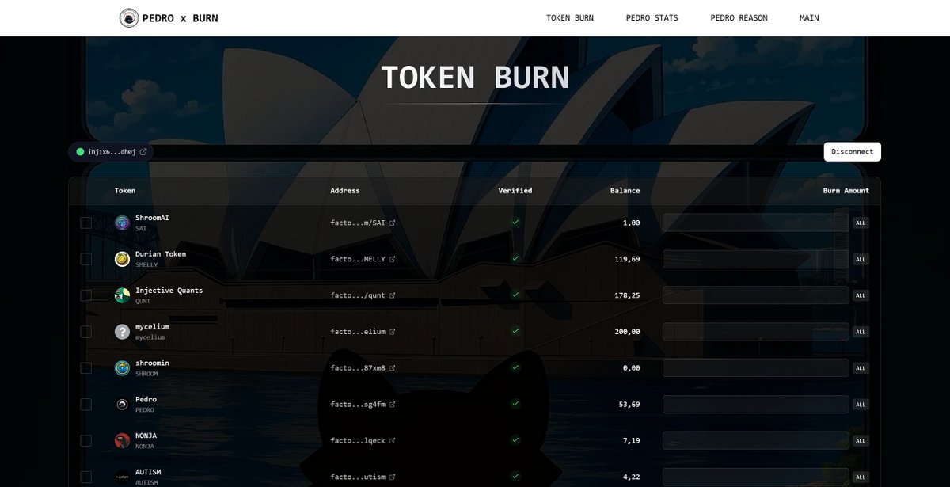This screenshot has height=487, width=950.
Task: Click the green connected status dot
Action: [x=80, y=151]
